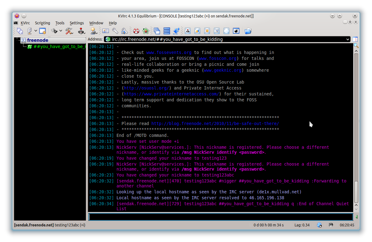Click the ID card toolbar icon
This screenshot has height=242, width=372.
coord(106,31)
